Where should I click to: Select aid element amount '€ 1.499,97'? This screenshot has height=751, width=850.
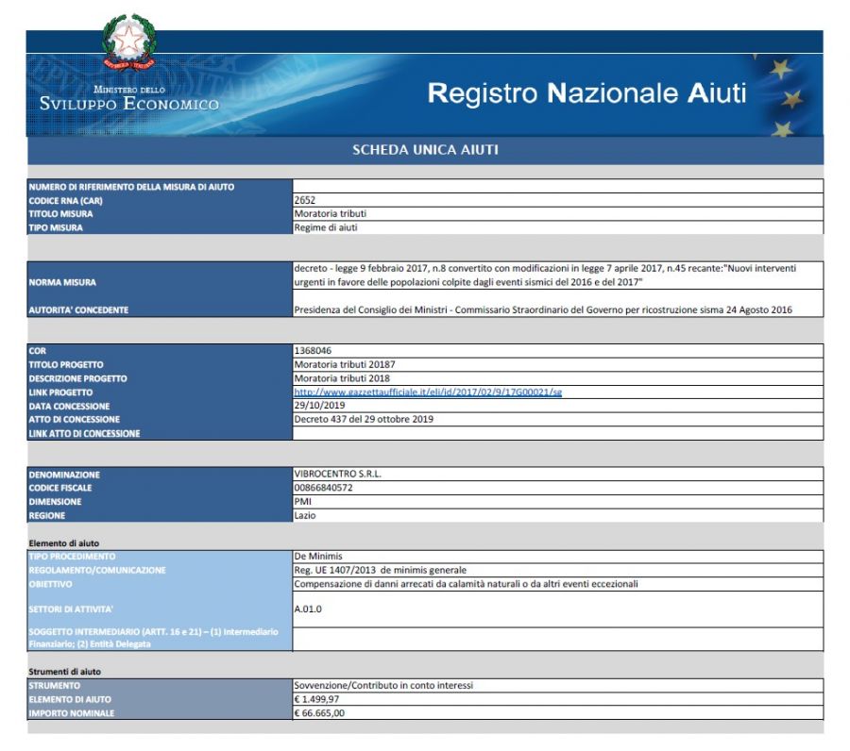[x=316, y=699]
